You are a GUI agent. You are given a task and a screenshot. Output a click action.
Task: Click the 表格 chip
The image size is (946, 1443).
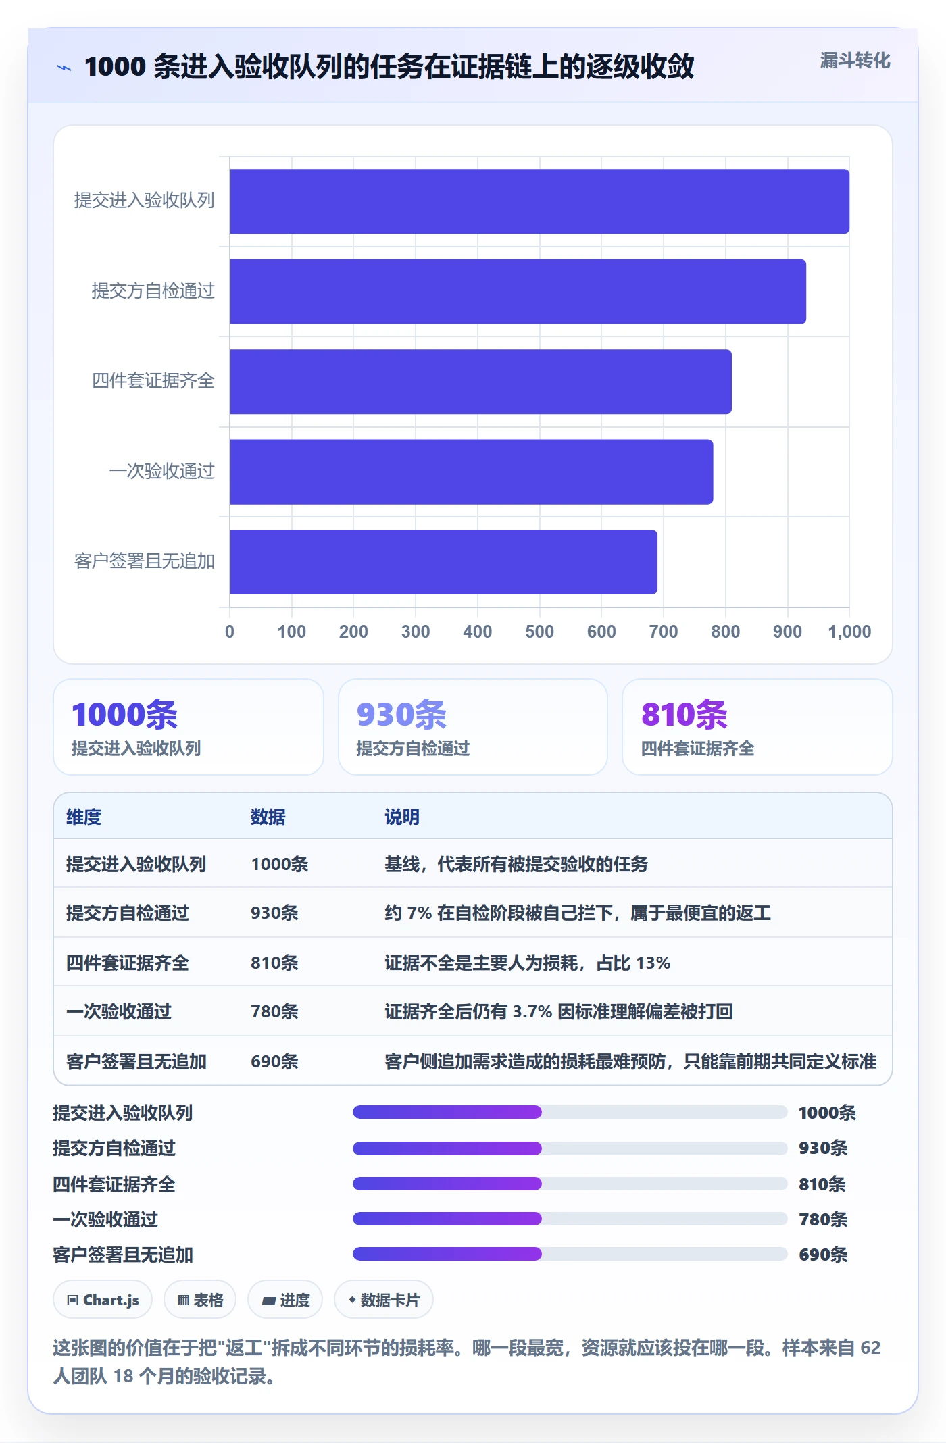[200, 1300]
